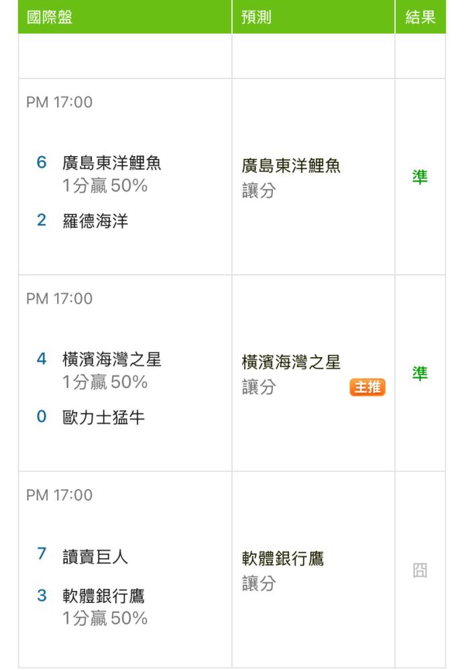Image resolution: width=464 pixels, height=670 pixels.
Task: Click the green 準 result for 橫濱海灣之星 match
Action: pos(420,373)
